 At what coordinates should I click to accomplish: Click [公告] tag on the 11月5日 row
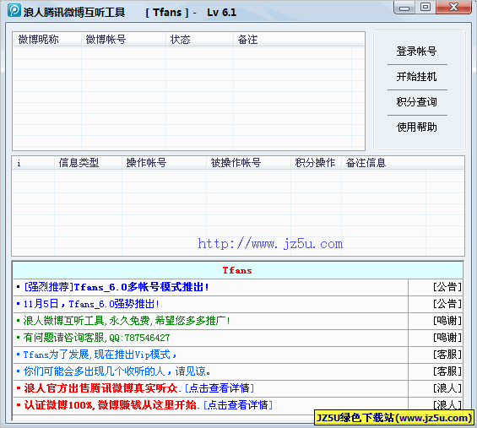tap(447, 304)
